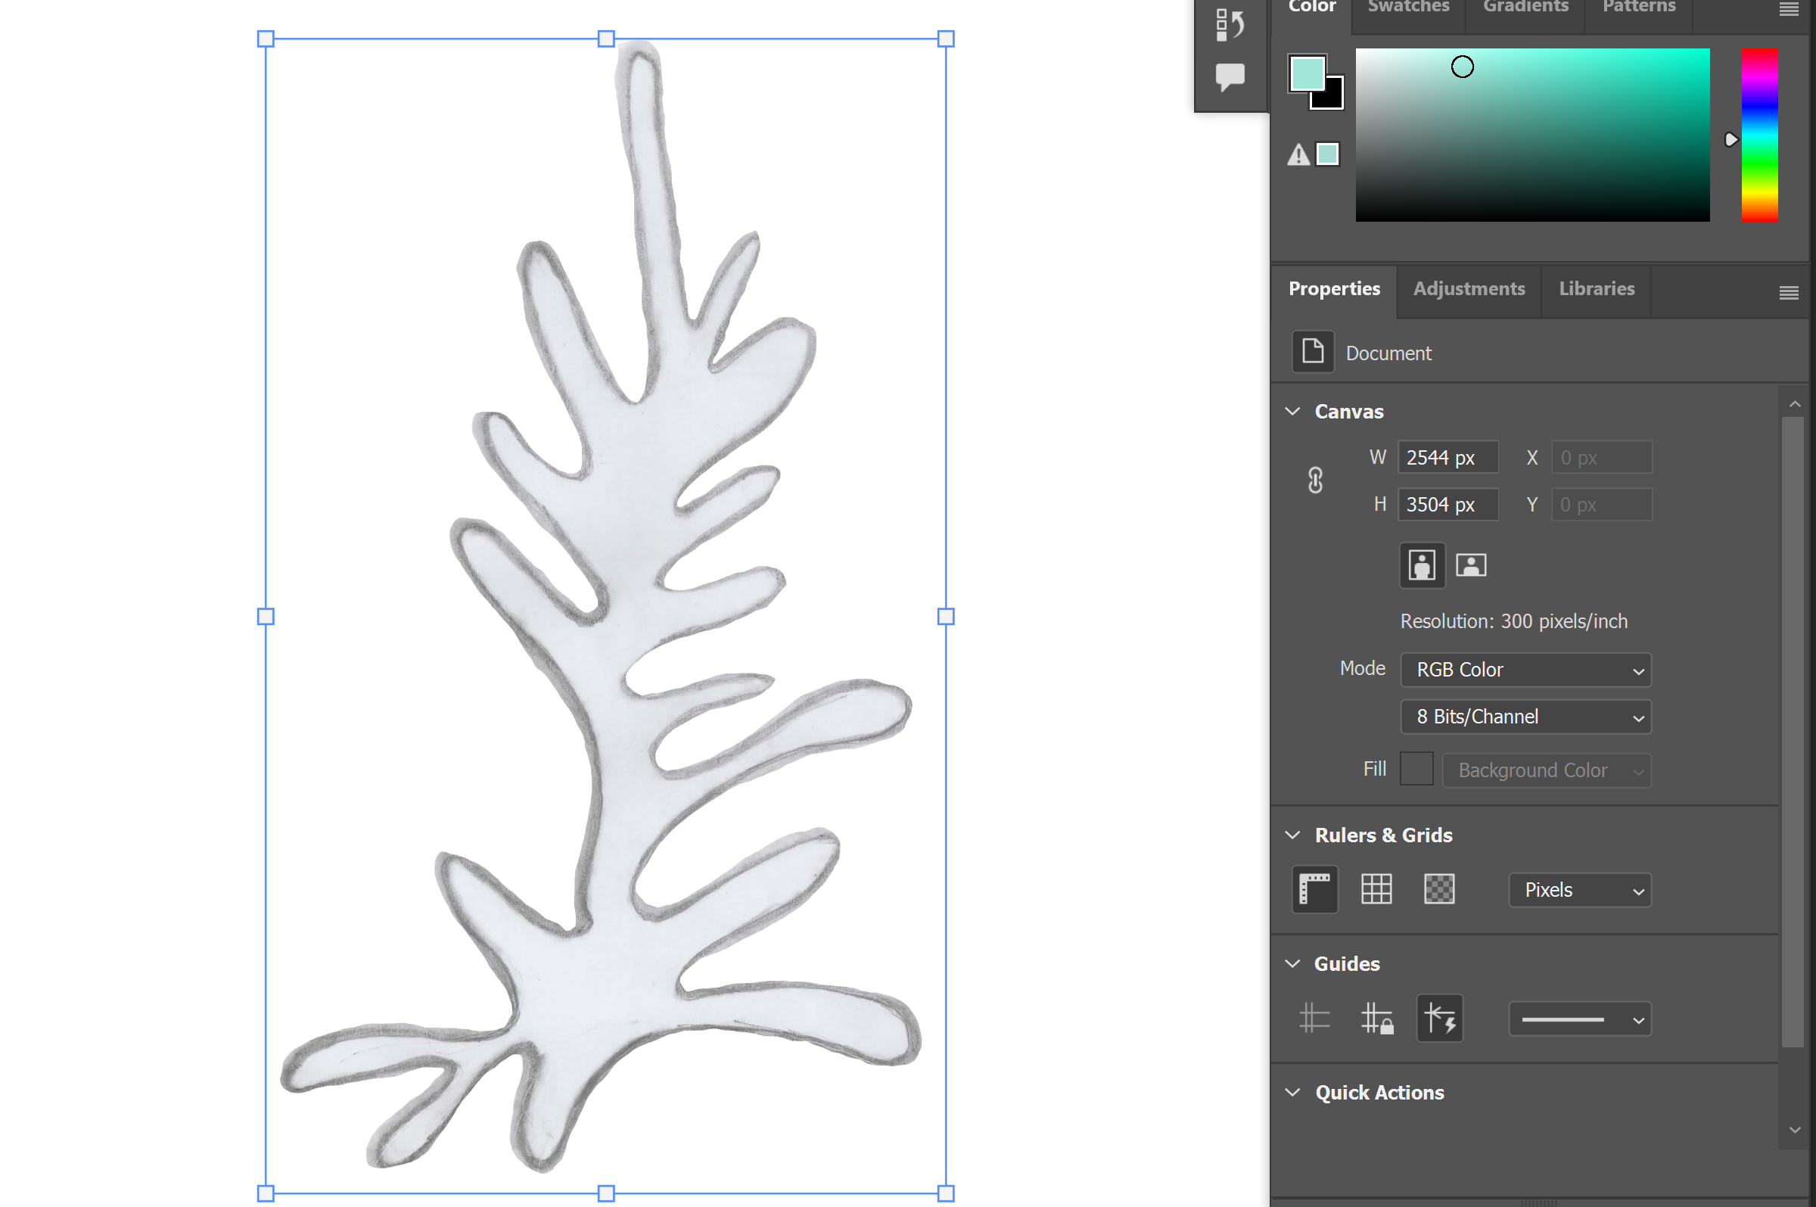Toggle the rulers display icon
Viewport: 1816px width, 1207px height.
pos(1314,889)
